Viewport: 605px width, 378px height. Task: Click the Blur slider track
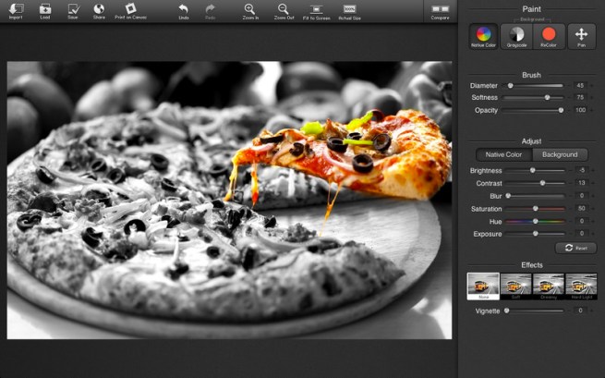coord(535,196)
